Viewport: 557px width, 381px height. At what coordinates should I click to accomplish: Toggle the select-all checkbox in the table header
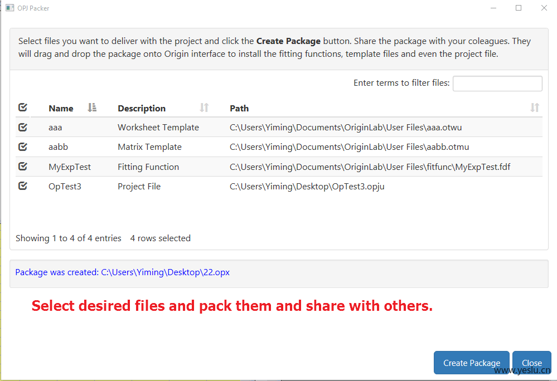23,107
